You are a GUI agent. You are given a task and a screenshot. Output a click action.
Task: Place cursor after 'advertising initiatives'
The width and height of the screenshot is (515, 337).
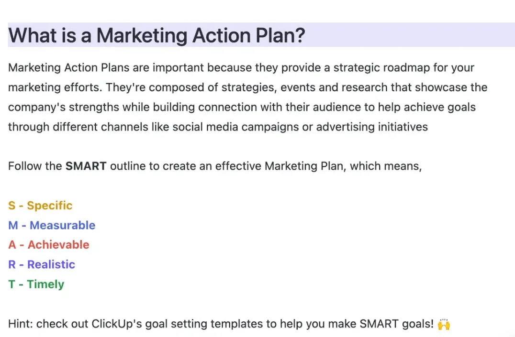pyautogui.click(x=429, y=127)
